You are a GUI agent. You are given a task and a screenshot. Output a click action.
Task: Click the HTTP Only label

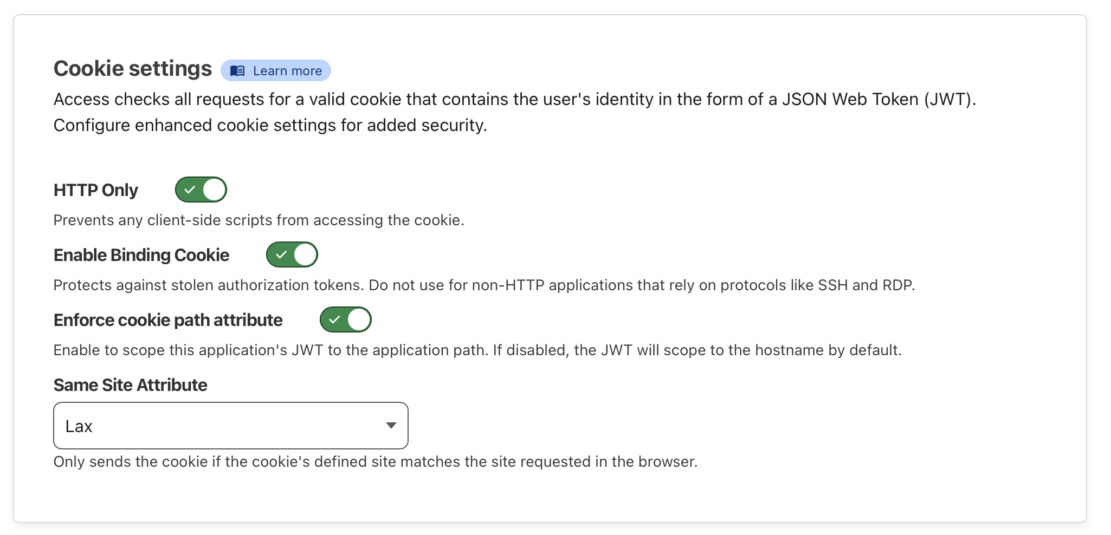click(96, 190)
